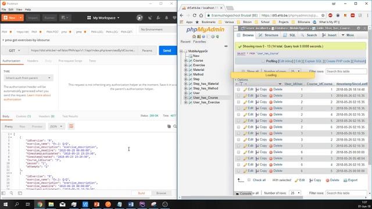
Task: Open phpMyAdmin page settings gear icon
Action: coord(359,28)
